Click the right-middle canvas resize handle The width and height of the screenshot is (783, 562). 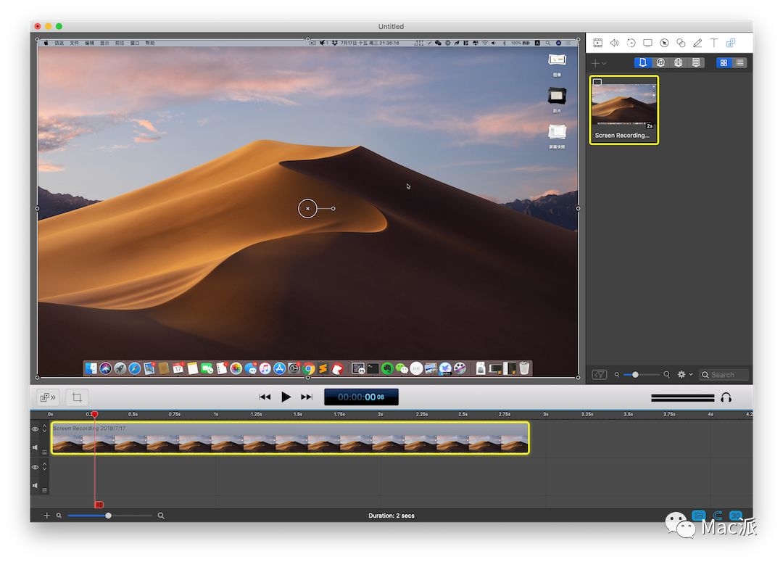[579, 208]
